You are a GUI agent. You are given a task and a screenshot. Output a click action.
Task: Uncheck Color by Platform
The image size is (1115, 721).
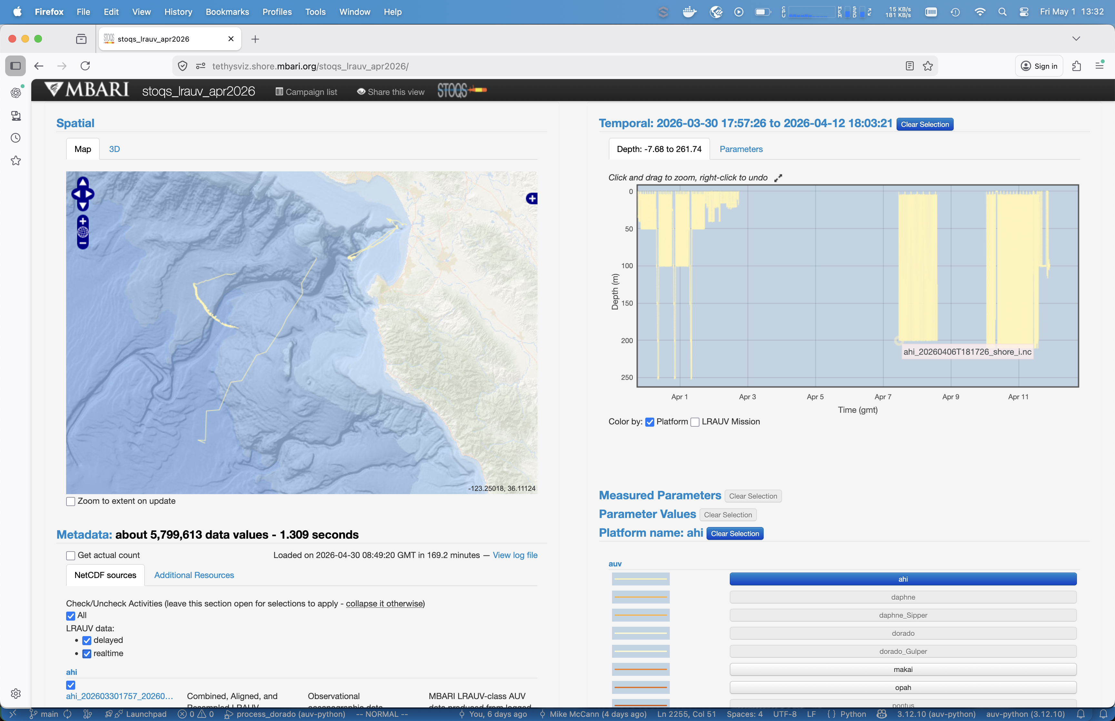coord(649,422)
